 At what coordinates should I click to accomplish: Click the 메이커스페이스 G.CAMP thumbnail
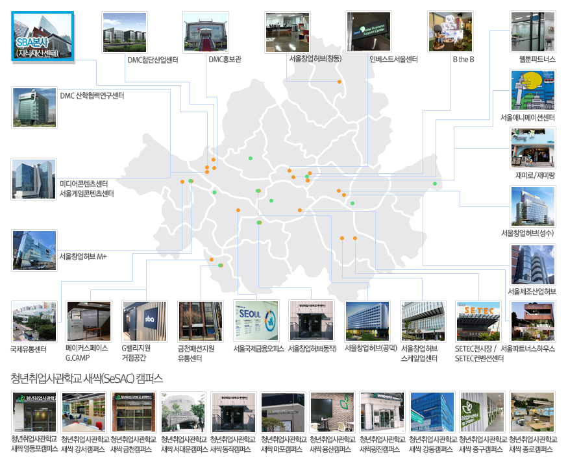pos(89,321)
